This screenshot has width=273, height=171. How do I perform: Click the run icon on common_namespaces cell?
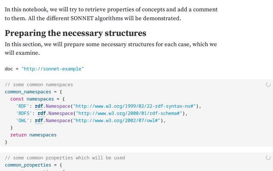[268, 85]
